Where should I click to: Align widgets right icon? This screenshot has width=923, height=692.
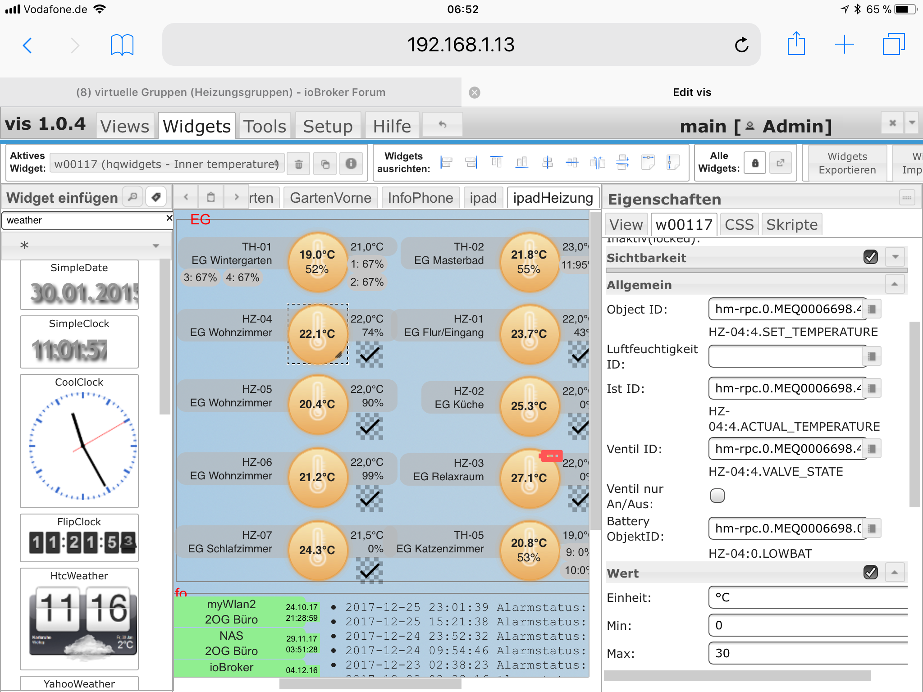(x=471, y=162)
